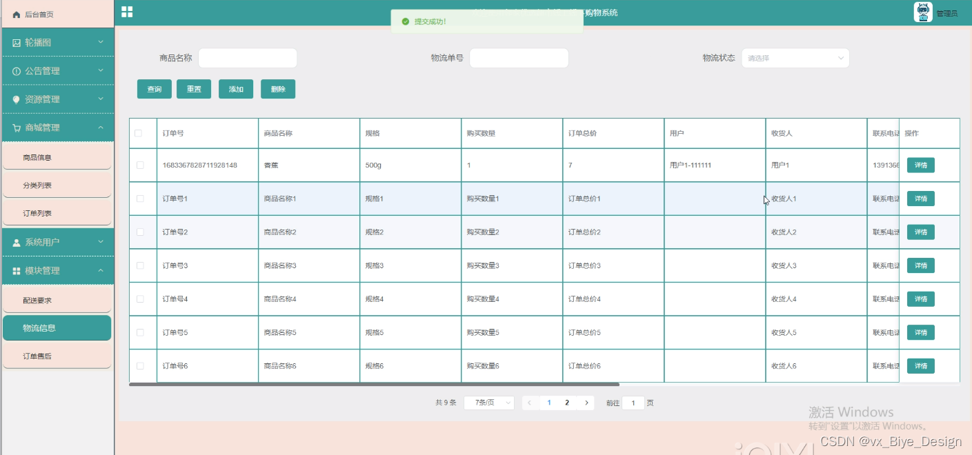Open 详情 for row 订单号5
The height and width of the screenshot is (455, 972).
pyautogui.click(x=921, y=332)
